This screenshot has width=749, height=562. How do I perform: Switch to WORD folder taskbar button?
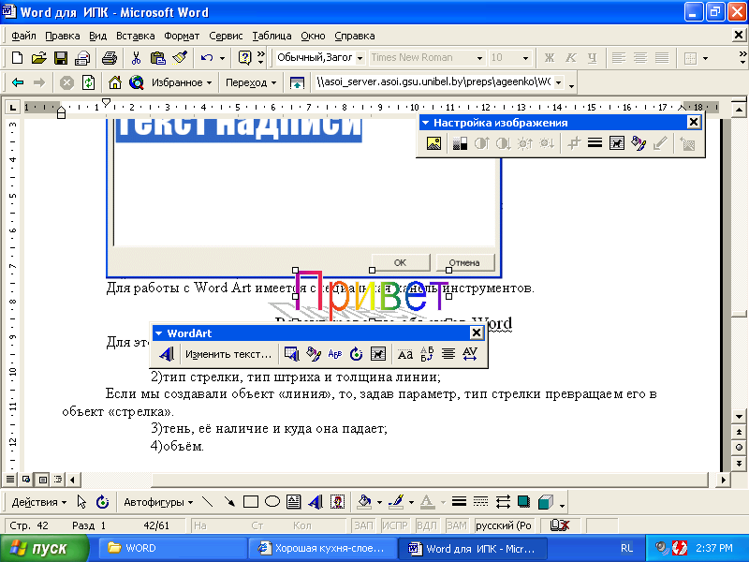click(x=172, y=548)
